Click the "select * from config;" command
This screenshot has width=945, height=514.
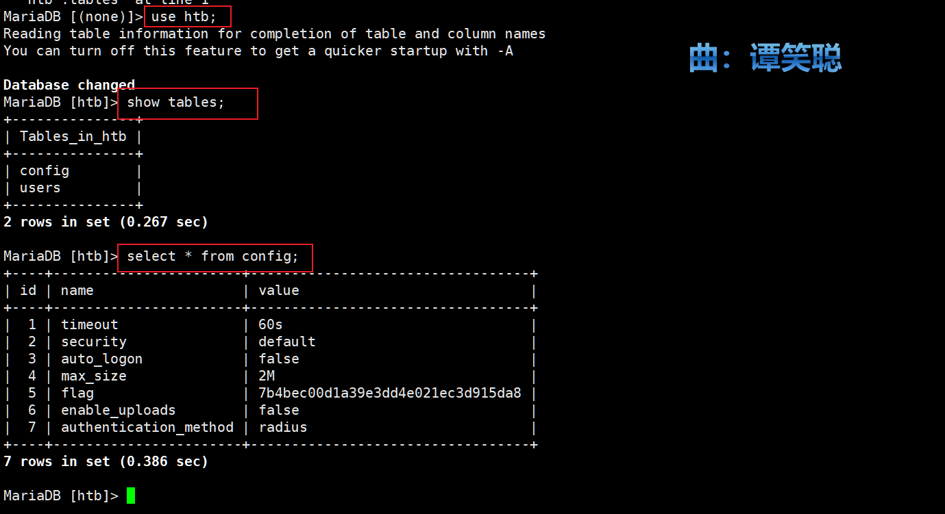coord(213,256)
